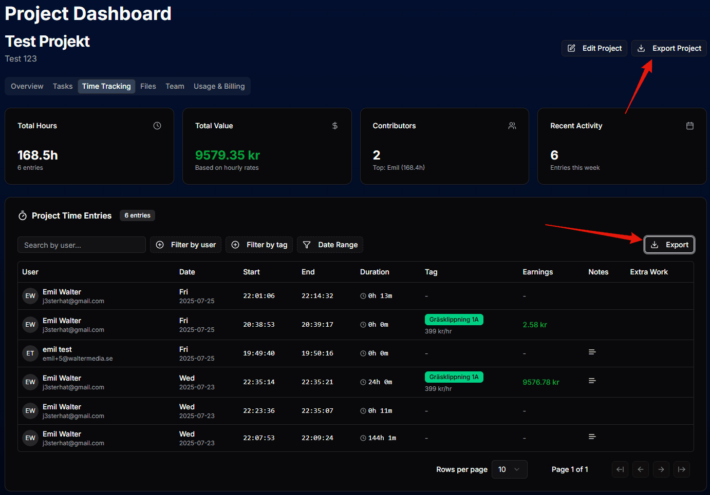View notes icon for emil test entry
This screenshot has width=710, height=495.
point(592,352)
